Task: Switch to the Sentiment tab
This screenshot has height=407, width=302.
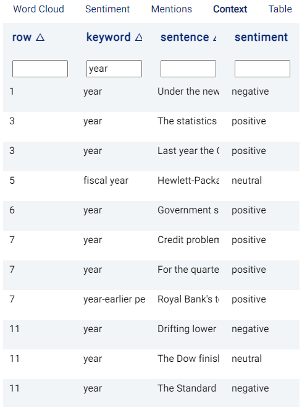Action: pyautogui.click(x=107, y=9)
